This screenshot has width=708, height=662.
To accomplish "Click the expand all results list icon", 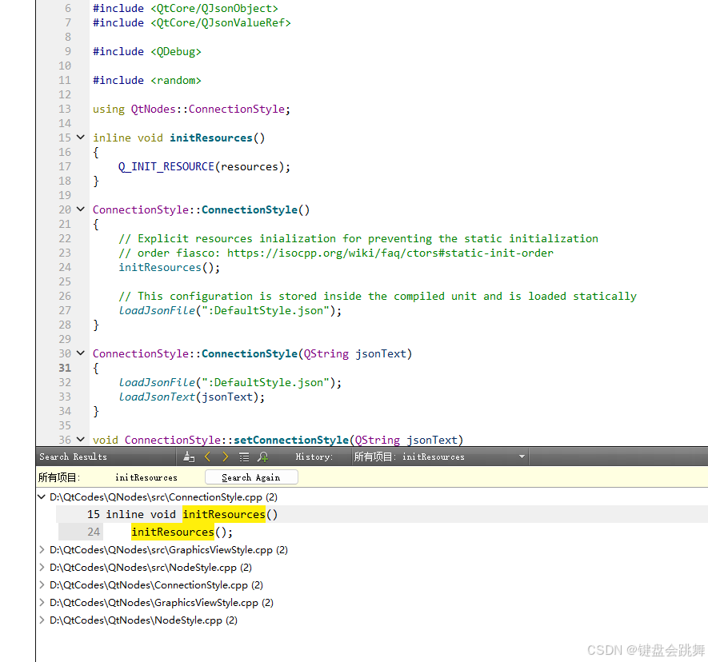I will pyautogui.click(x=244, y=457).
